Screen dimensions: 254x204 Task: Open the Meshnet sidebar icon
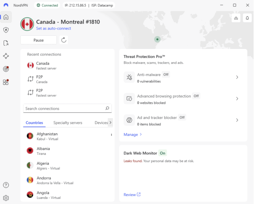[x=6, y=56]
